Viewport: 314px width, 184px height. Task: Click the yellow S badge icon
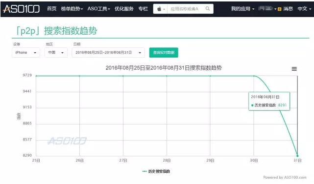click(280, 9)
